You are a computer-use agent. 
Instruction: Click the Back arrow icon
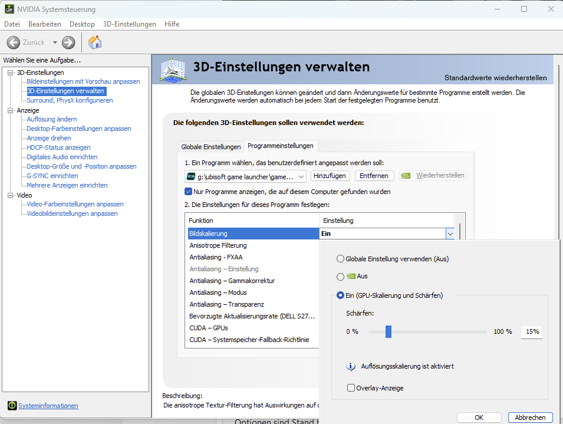tap(14, 42)
